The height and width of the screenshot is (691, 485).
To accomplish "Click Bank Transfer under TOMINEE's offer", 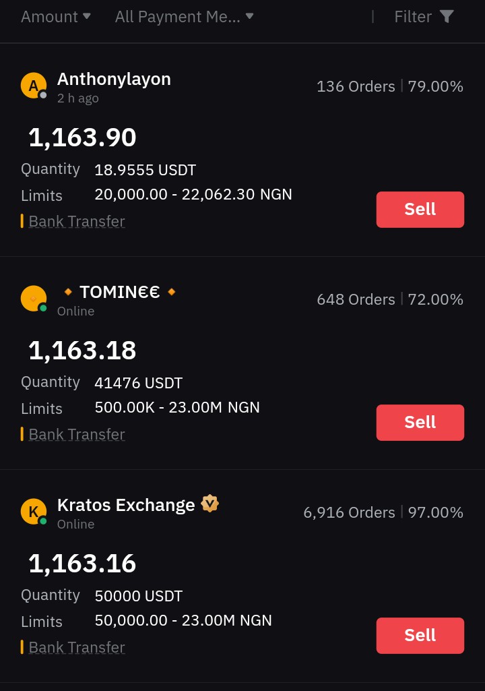I will tap(77, 434).
